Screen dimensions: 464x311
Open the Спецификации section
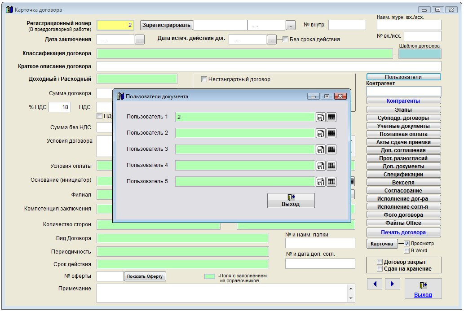403,175
